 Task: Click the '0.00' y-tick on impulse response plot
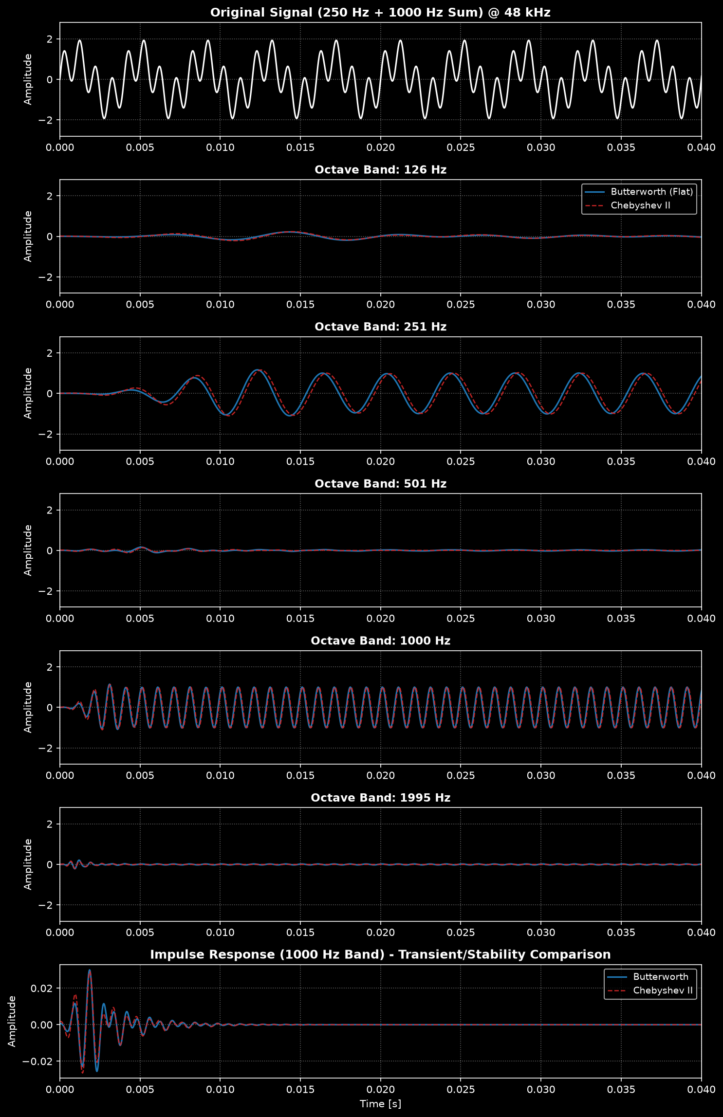click(x=42, y=1025)
